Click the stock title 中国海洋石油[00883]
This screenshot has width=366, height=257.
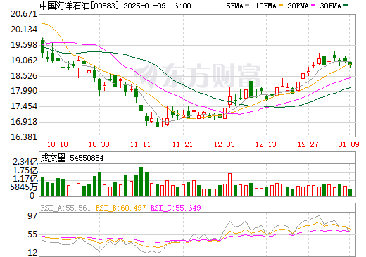click(x=80, y=6)
